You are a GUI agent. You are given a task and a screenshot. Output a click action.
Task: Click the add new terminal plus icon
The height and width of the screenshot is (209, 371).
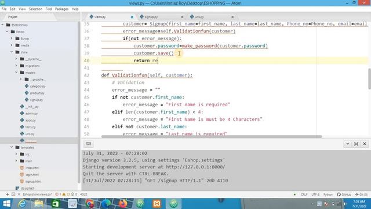point(8,194)
